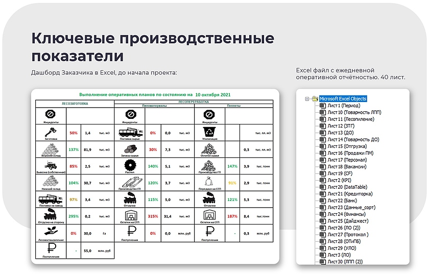The image size is (429, 274).
Task: Click the locomotive icon for Отгрузка на сторону
Action: click(51, 214)
